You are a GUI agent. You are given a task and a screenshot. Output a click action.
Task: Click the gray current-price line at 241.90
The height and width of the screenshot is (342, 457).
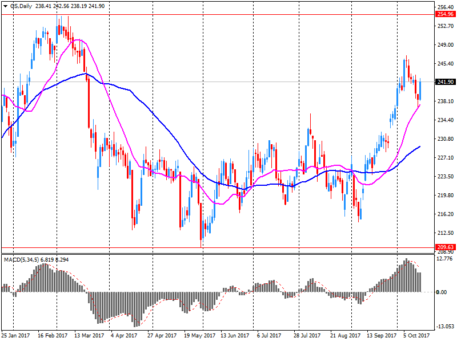pyautogui.click(x=218, y=82)
